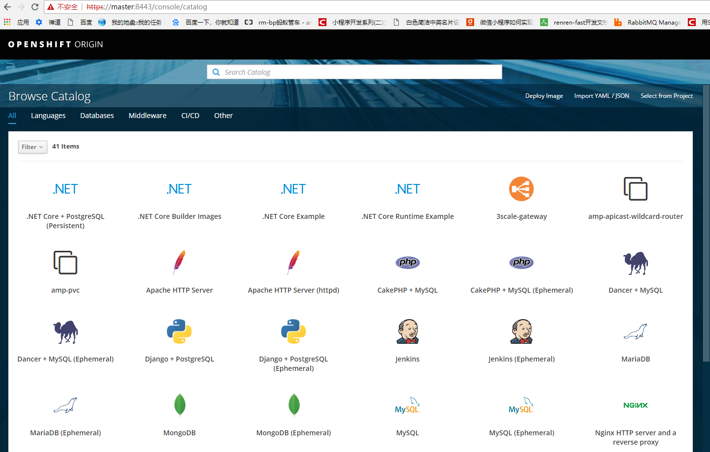Switch to the CI/CD tab

(190, 116)
